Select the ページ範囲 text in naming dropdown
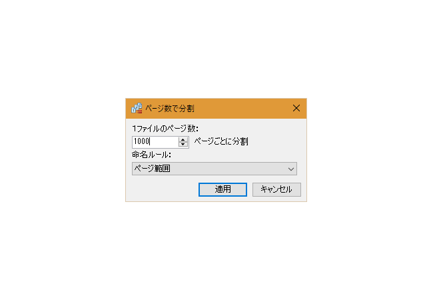433x300 pixels. [152, 169]
